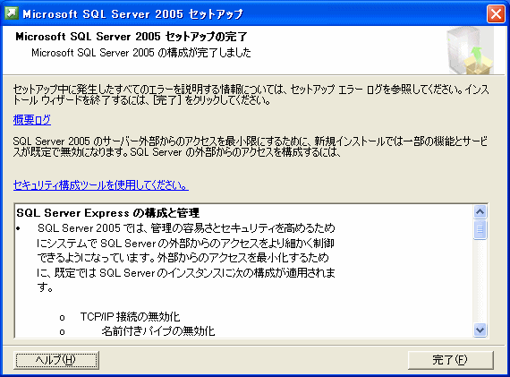The width and height of the screenshot is (510, 377).
Task: Click the setup icon in the title bar
Action: click(12, 13)
